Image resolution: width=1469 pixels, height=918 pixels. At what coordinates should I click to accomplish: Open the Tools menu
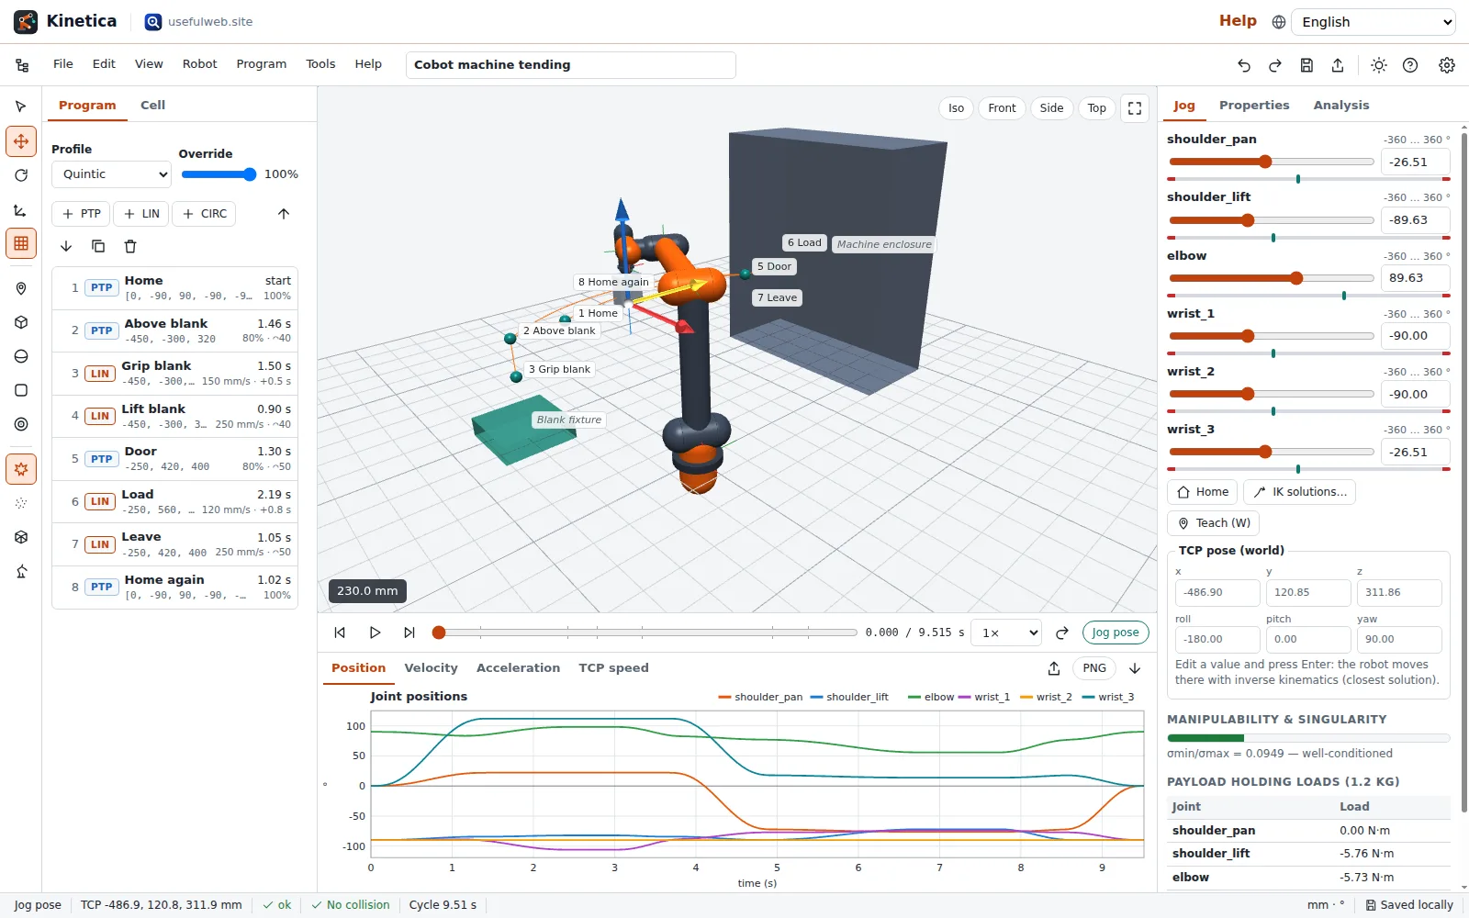point(320,64)
